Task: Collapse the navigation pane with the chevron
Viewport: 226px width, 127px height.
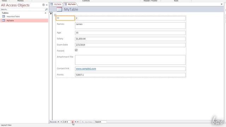Action: pos(47,5)
